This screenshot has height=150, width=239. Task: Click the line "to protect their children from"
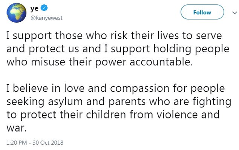coord(113,115)
